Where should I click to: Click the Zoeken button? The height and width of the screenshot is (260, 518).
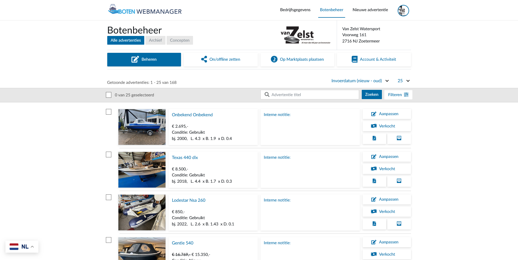point(372,94)
